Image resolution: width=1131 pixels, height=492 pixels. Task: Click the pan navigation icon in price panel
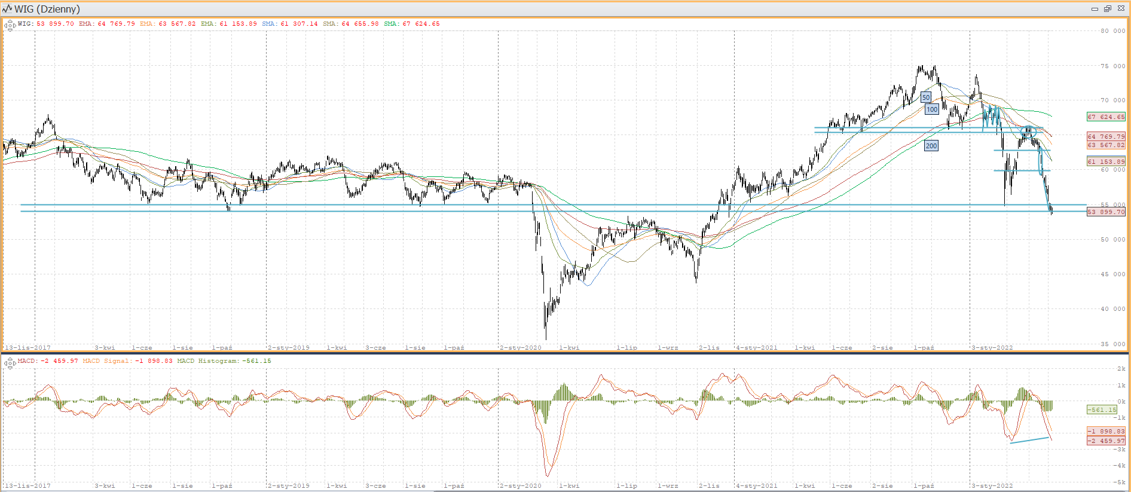click(10, 25)
